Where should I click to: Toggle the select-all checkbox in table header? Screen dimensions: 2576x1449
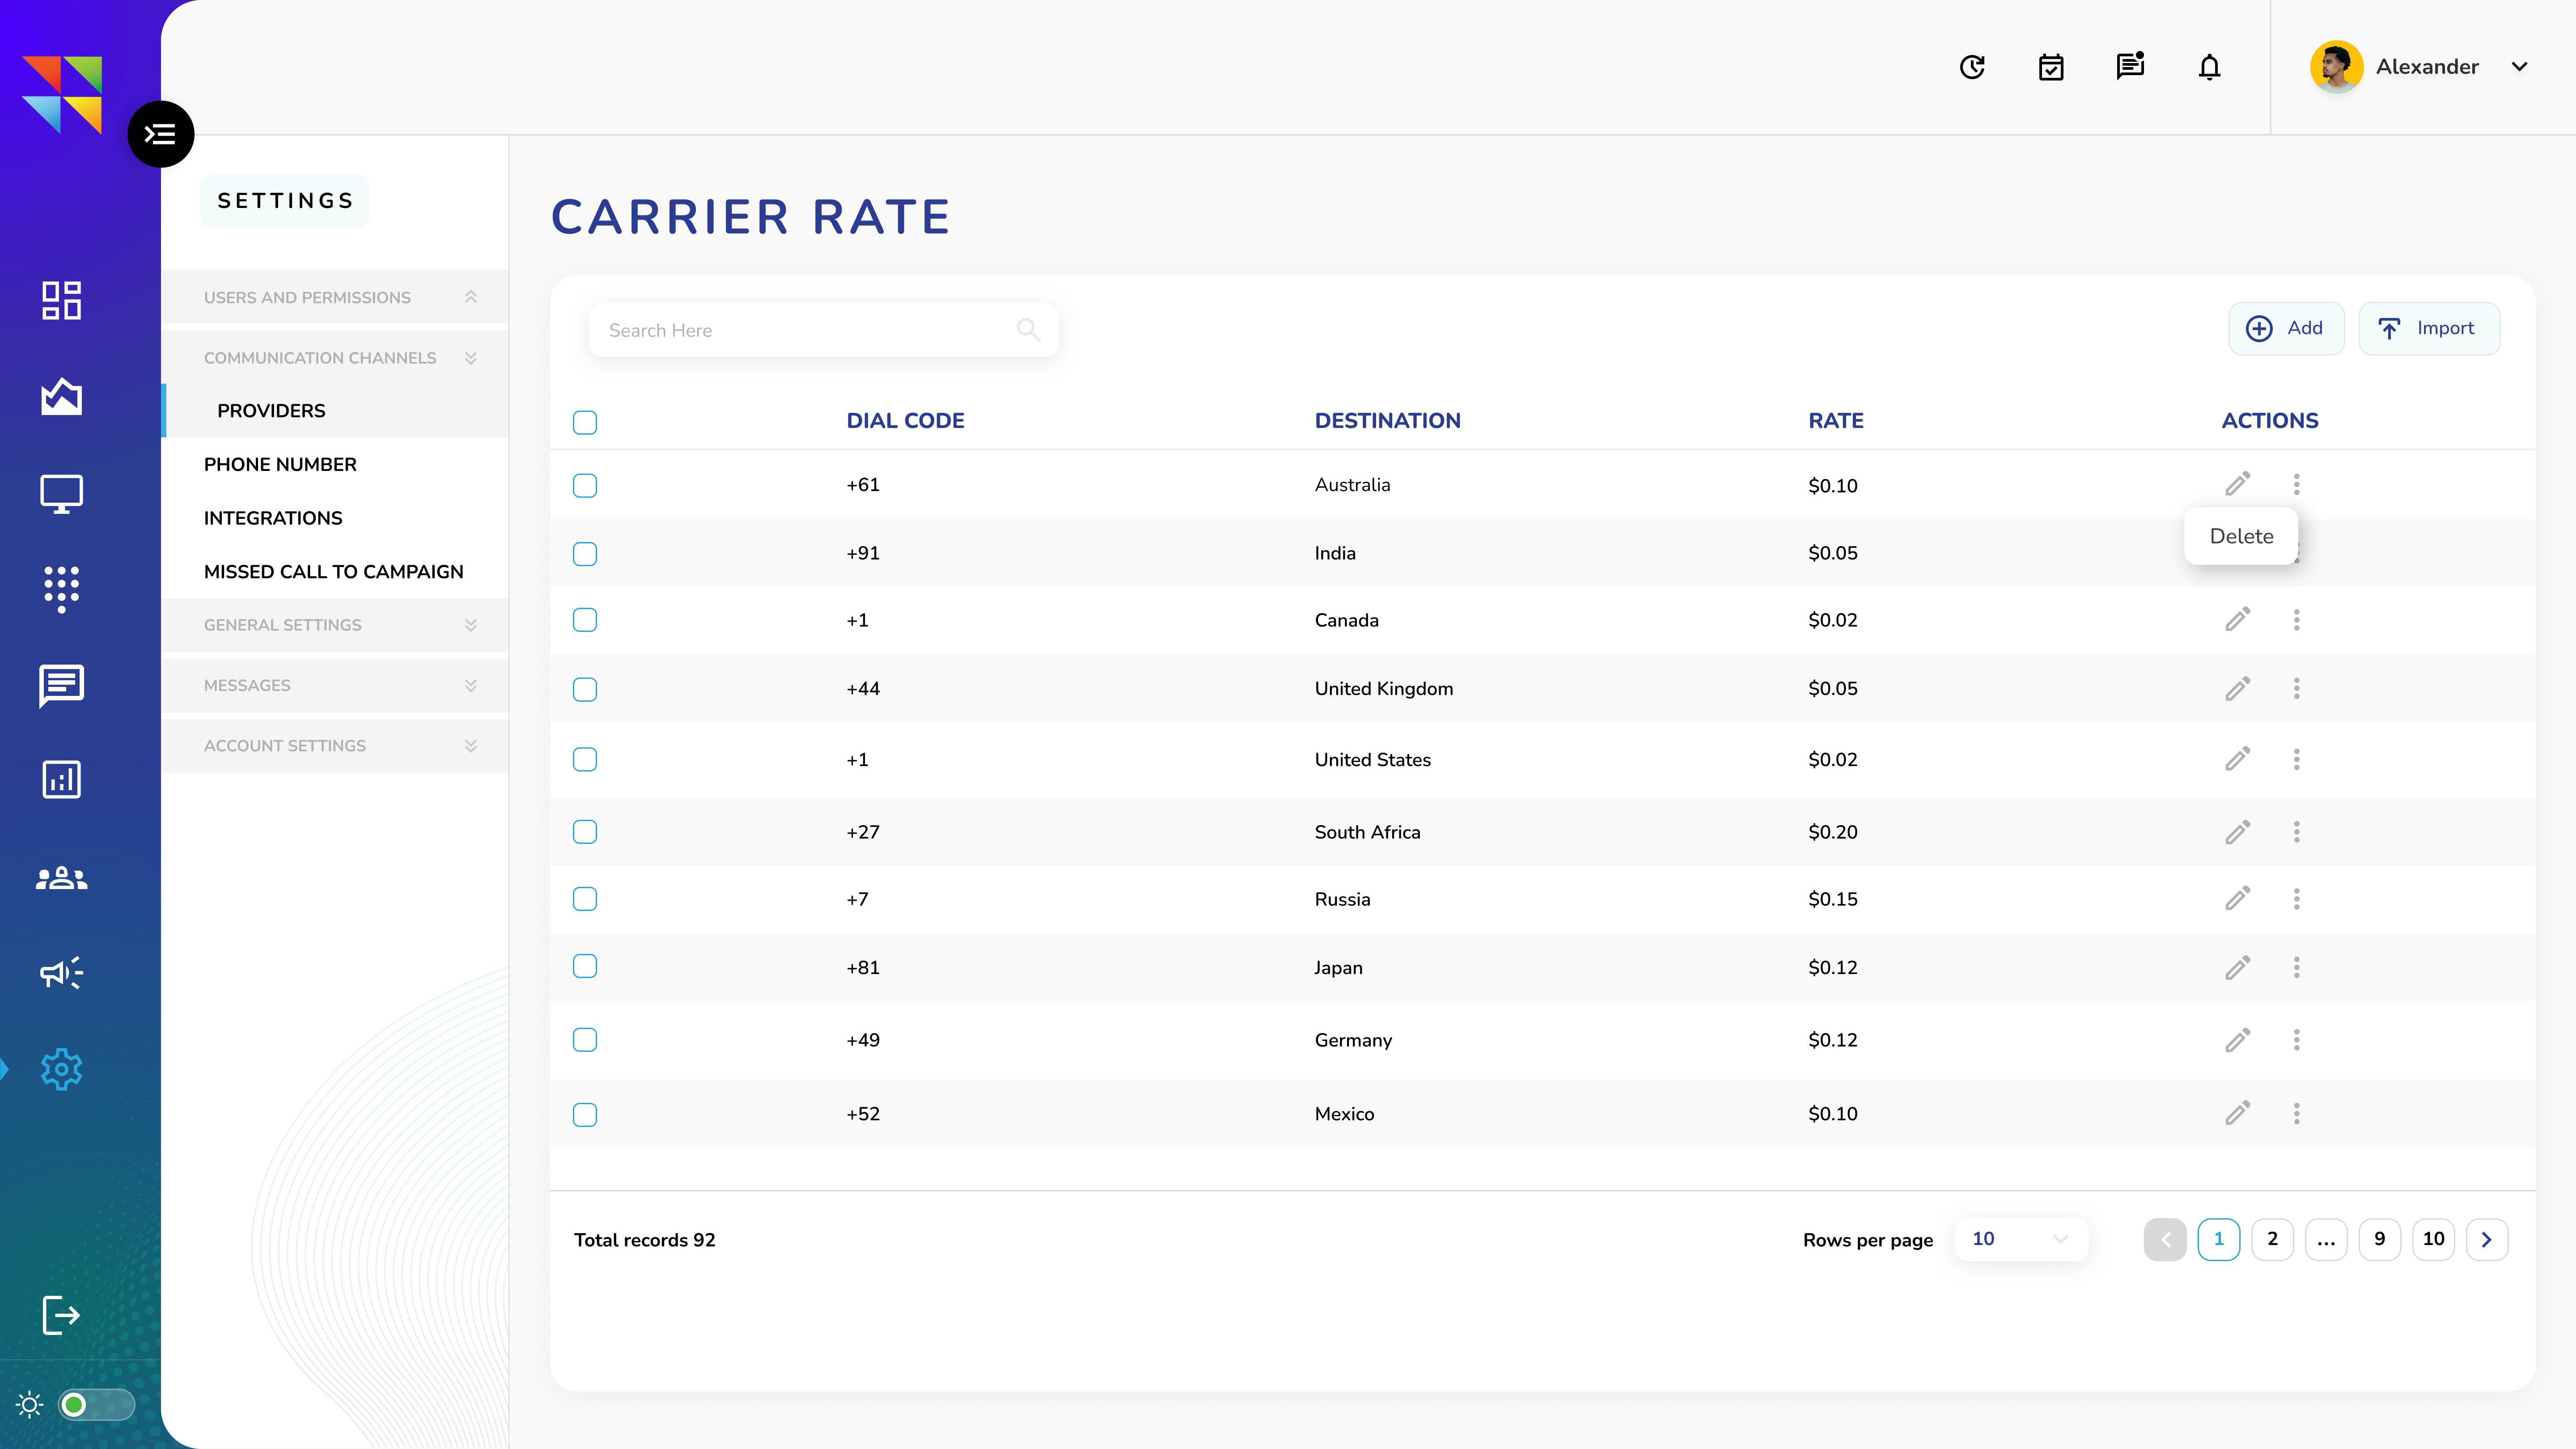(585, 422)
